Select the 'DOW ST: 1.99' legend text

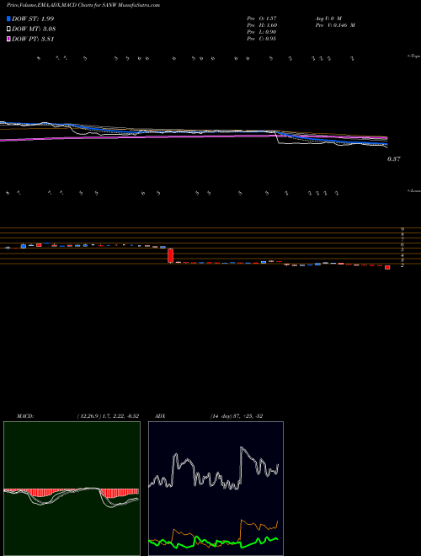[x=33, y=19]
